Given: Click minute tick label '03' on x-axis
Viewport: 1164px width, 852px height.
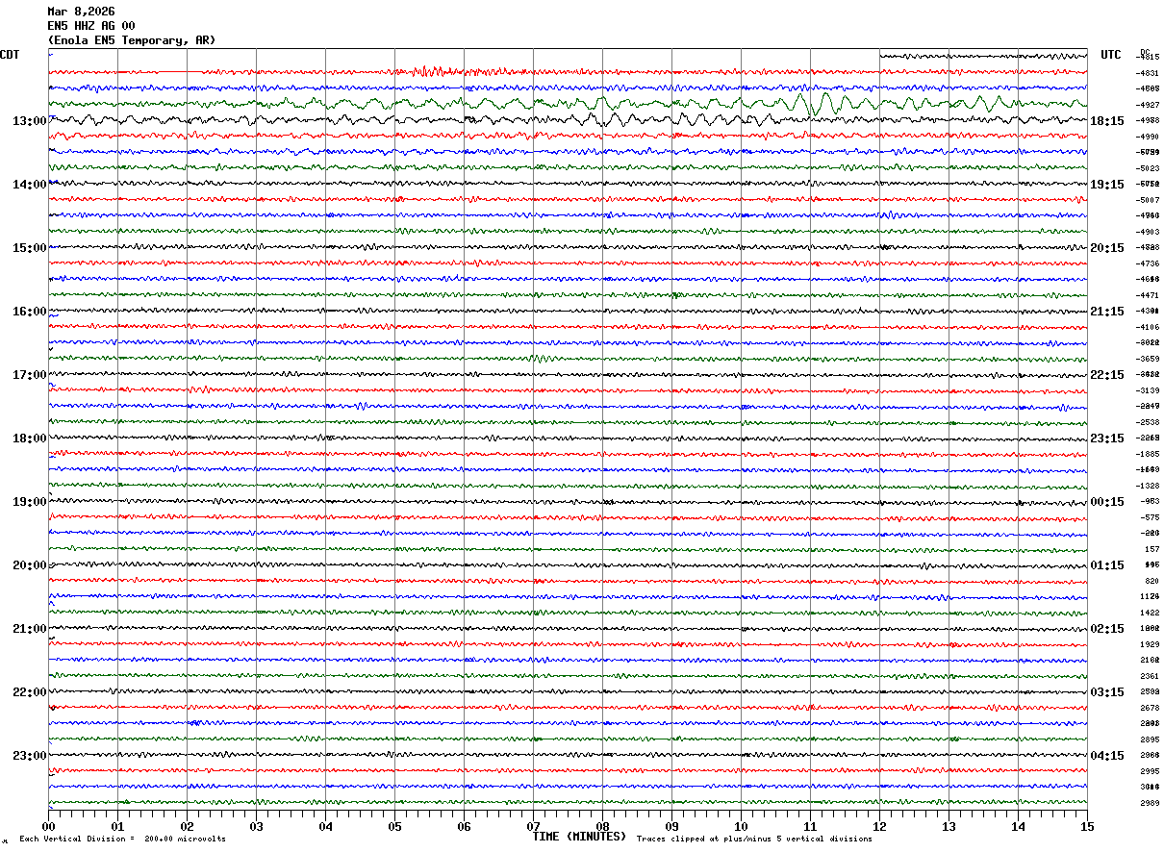Looking at the screenshot, I should click(256, 826).
